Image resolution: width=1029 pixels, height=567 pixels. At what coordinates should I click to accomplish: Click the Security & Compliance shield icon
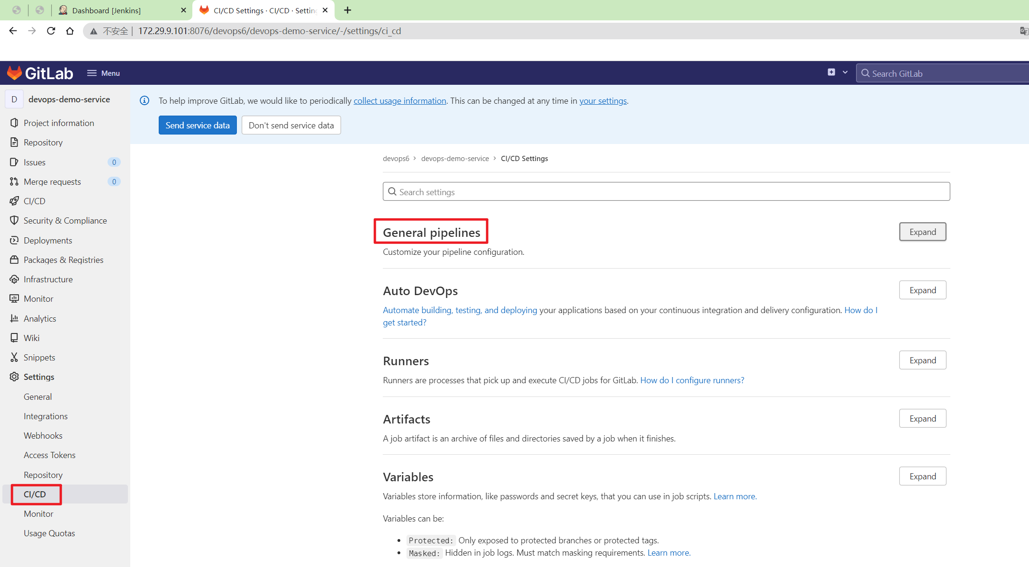coord(14,220)
